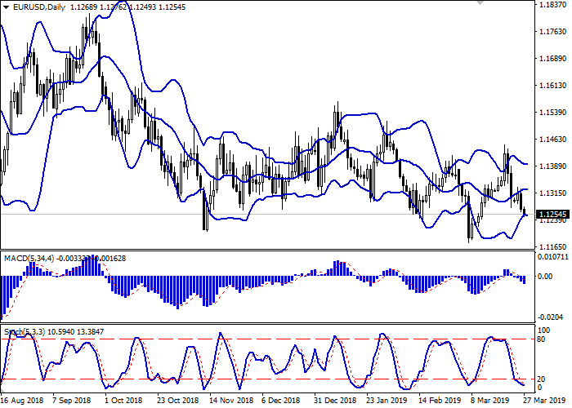The width and height of the screenshot is (572, 408).
Task: Select the 14 Nov 2018 date marker
Action: pos(229,401)
